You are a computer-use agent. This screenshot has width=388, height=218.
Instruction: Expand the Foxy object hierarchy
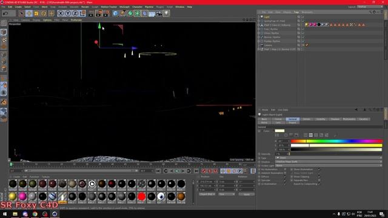[x=259, y=29]
